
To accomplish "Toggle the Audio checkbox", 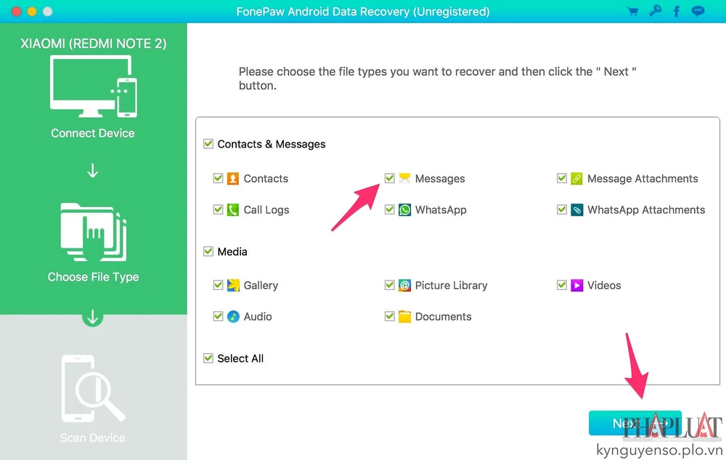I will click(218, 316).
